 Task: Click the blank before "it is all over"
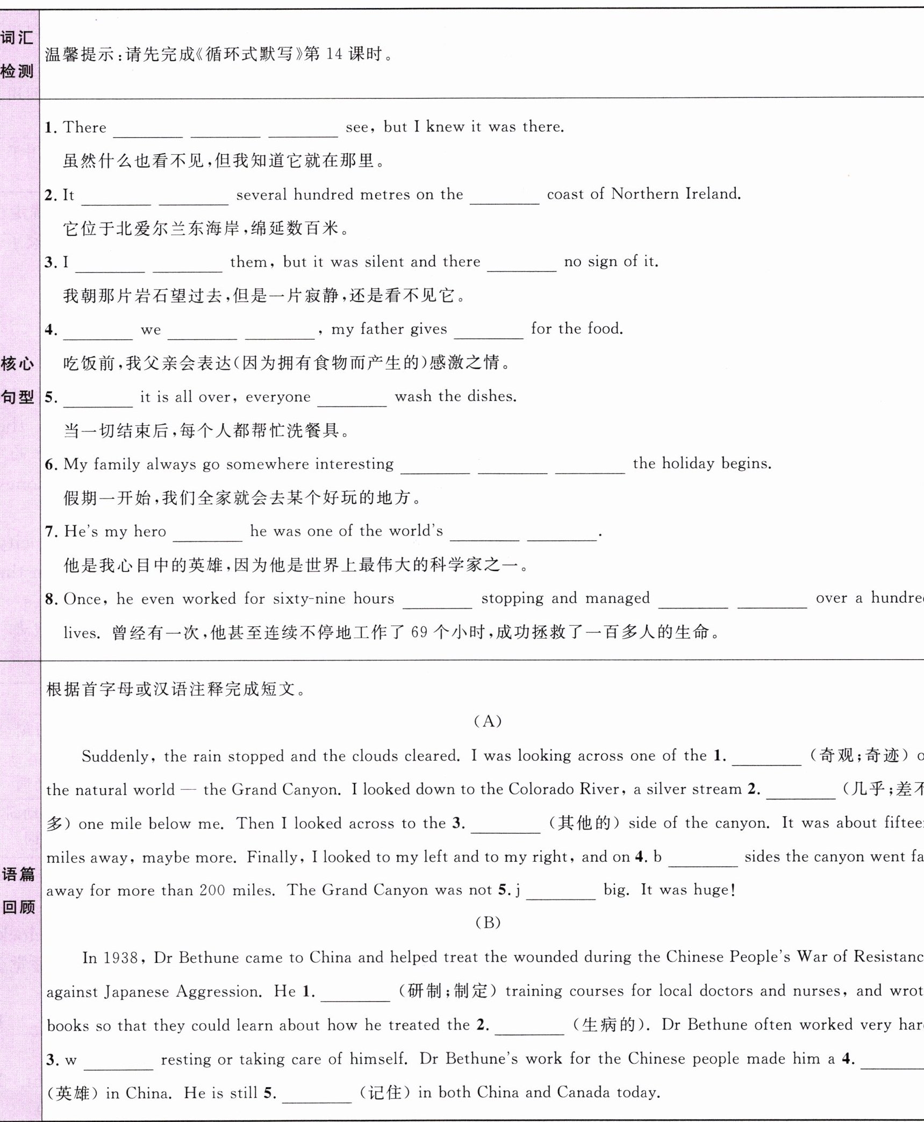click(x=98, y=399)
